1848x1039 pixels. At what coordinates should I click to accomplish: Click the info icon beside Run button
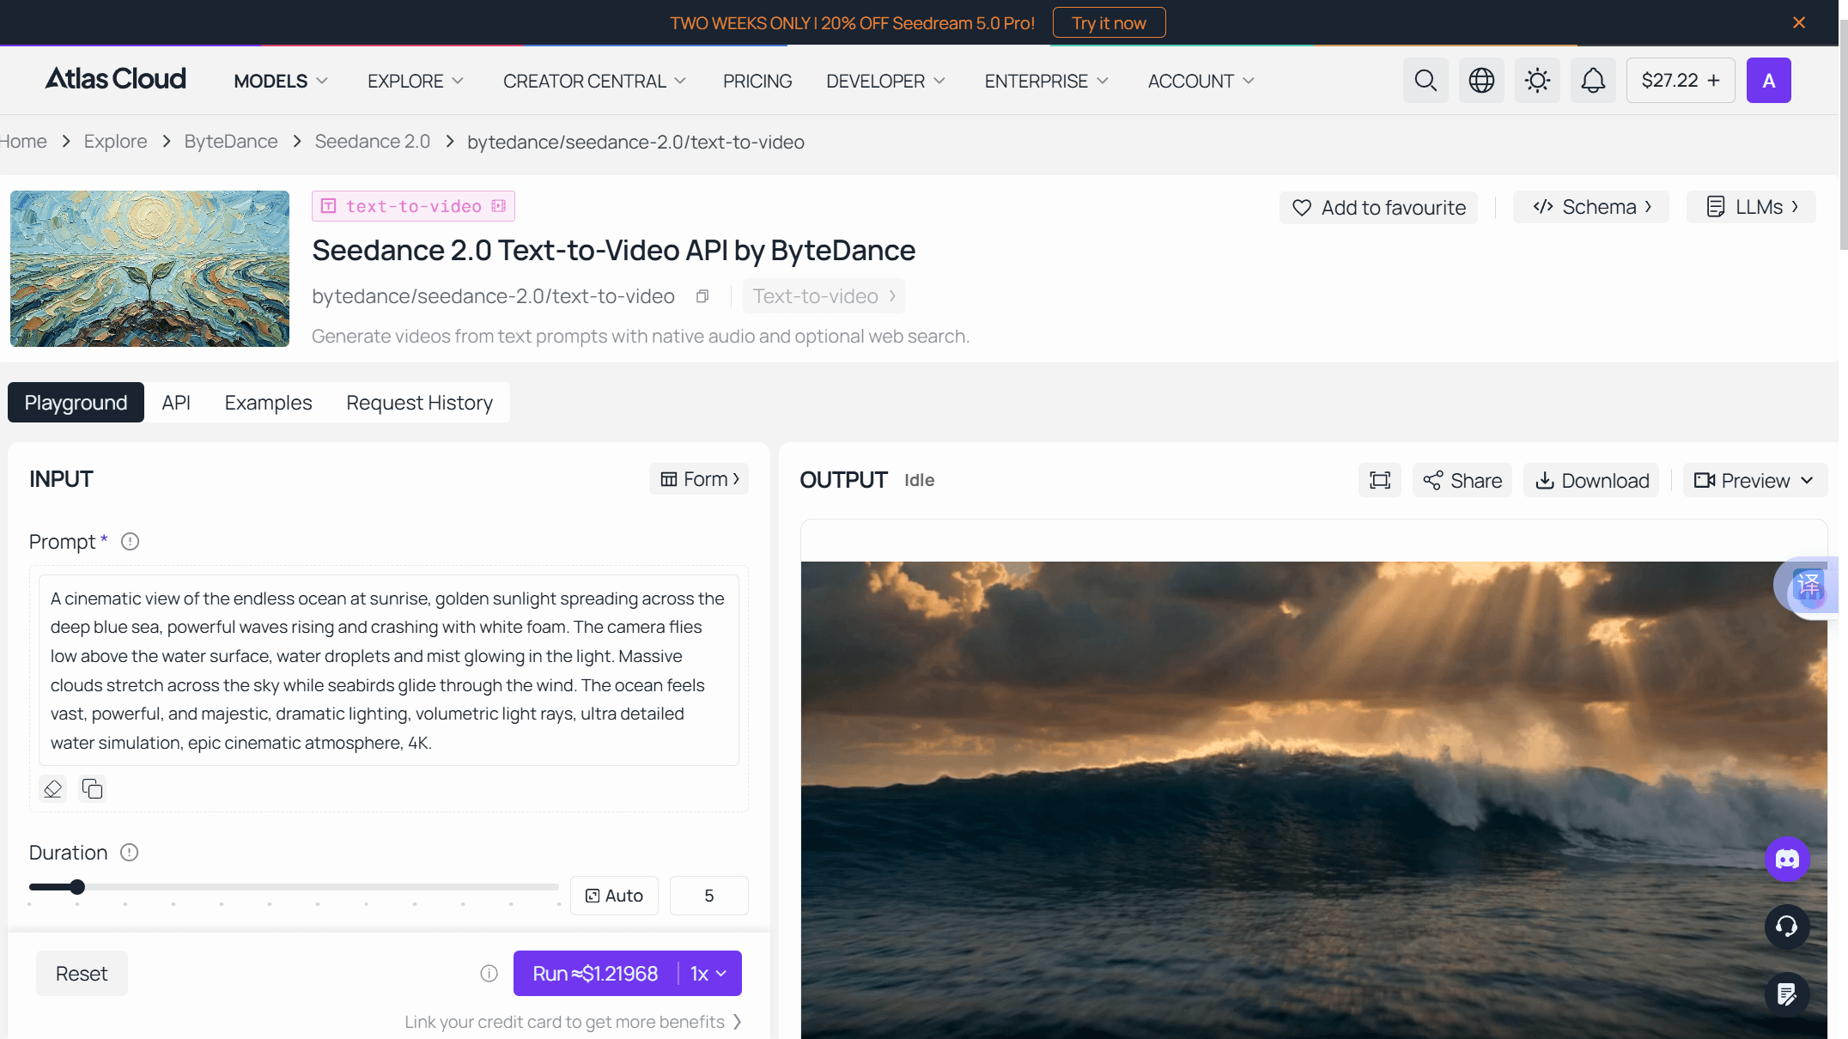[x=489, y=974]
